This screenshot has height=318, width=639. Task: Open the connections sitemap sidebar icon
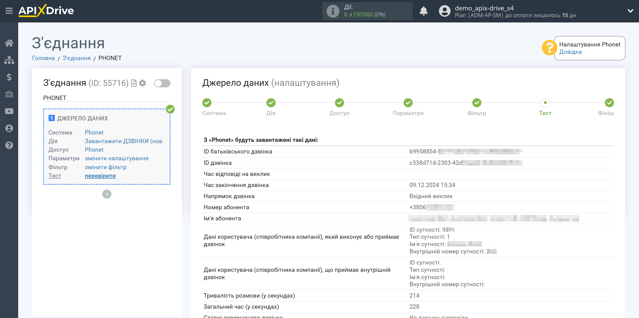coord(9,60)
